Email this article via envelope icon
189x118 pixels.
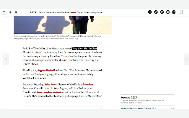point(168,12)
